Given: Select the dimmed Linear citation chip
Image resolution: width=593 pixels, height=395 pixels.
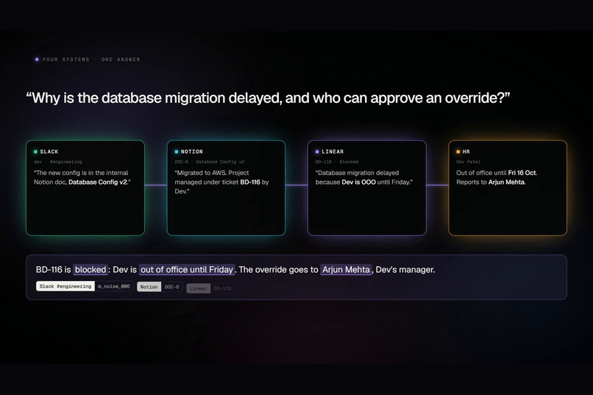Looking at the screenshot, I should (x=198, y=288).
